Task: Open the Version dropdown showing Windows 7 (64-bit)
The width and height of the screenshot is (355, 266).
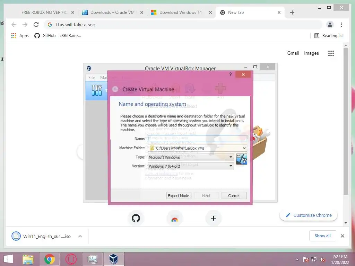Action: [x=191, y=166]
